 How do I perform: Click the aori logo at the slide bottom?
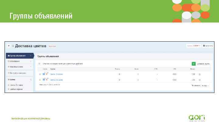(197, 118)
